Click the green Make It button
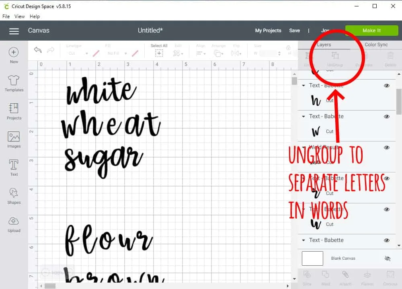The height and width of the screenshot is (289, 402). (371, 31)
